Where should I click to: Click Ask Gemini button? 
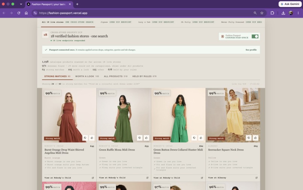pos(290,4)
